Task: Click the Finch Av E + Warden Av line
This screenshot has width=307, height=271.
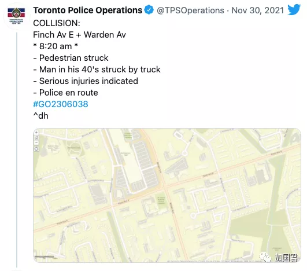Action: pyautogui.click(x=79, y=35)
